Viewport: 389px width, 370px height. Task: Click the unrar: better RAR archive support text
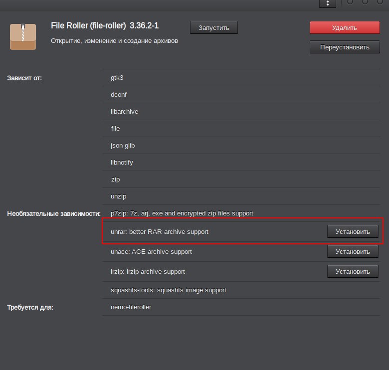tap(160, 231)
